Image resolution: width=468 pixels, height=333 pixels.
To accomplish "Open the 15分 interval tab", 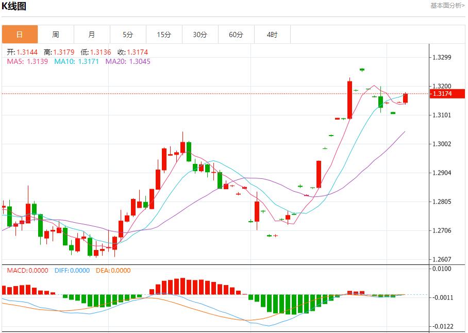I will pos(164,35).
